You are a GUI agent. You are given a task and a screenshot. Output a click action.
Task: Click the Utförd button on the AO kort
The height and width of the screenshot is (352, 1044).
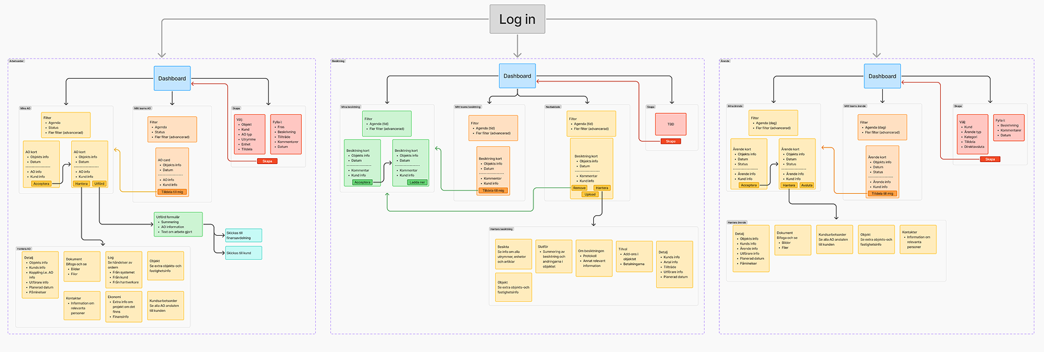pyautogui.click(x=99, y=184)
